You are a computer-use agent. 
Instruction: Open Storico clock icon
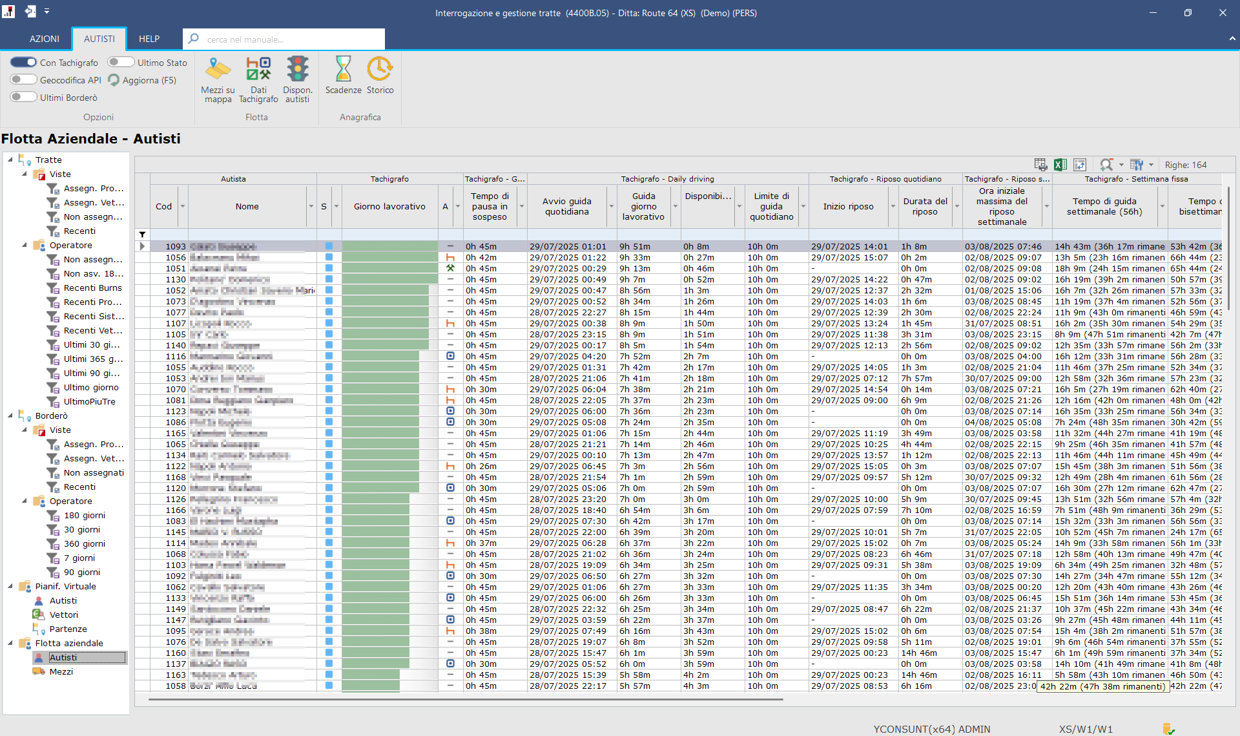[x=380, y=70]
